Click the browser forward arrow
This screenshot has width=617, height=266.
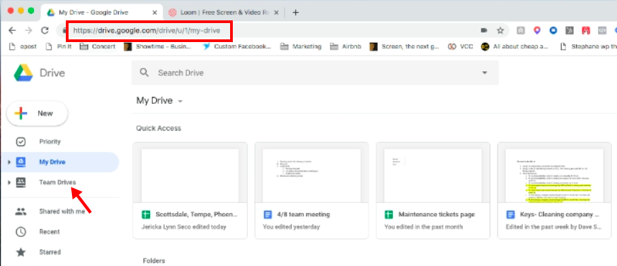[x=29, y=31]
